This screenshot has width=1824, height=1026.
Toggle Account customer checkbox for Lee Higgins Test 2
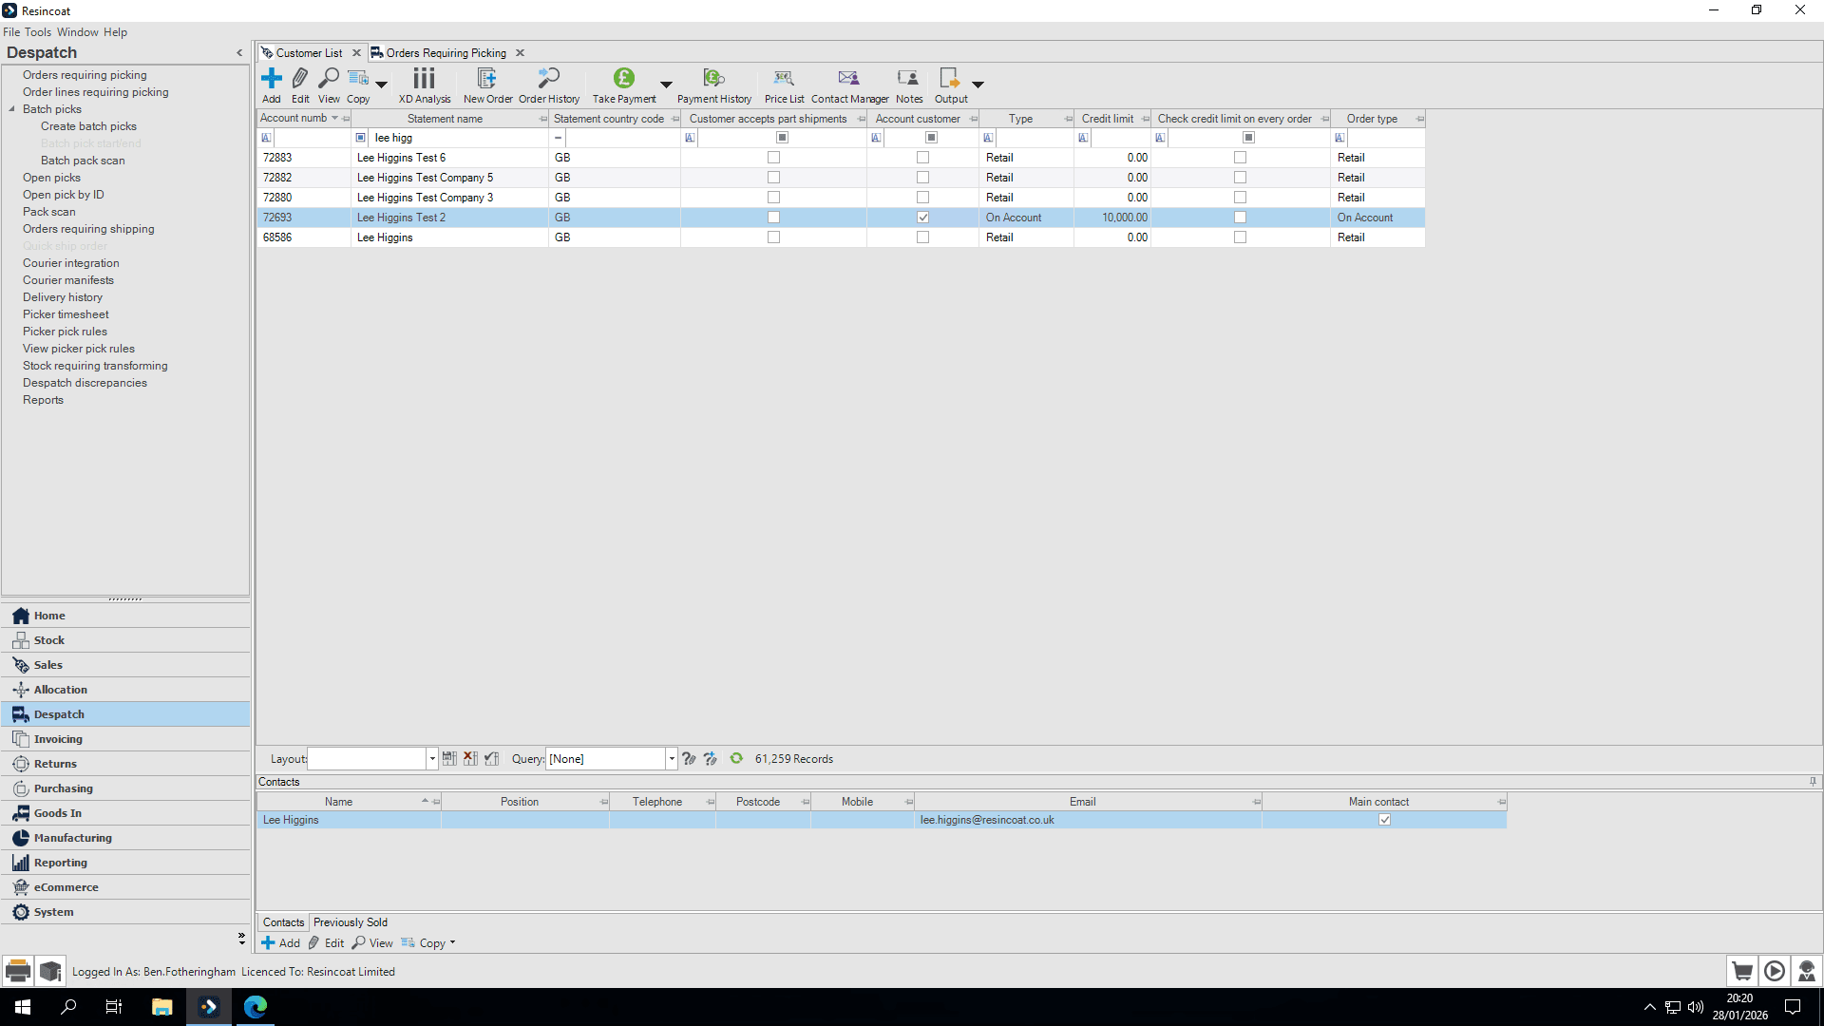922,218
